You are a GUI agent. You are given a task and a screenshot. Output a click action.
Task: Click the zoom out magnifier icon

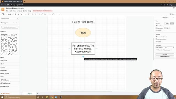18,14
